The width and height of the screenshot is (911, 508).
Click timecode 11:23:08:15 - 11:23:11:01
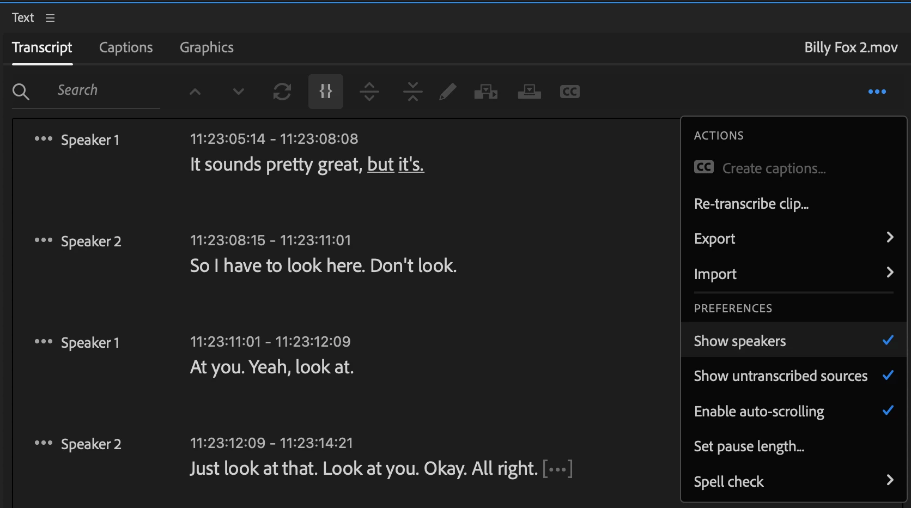(x=271, y=240)
